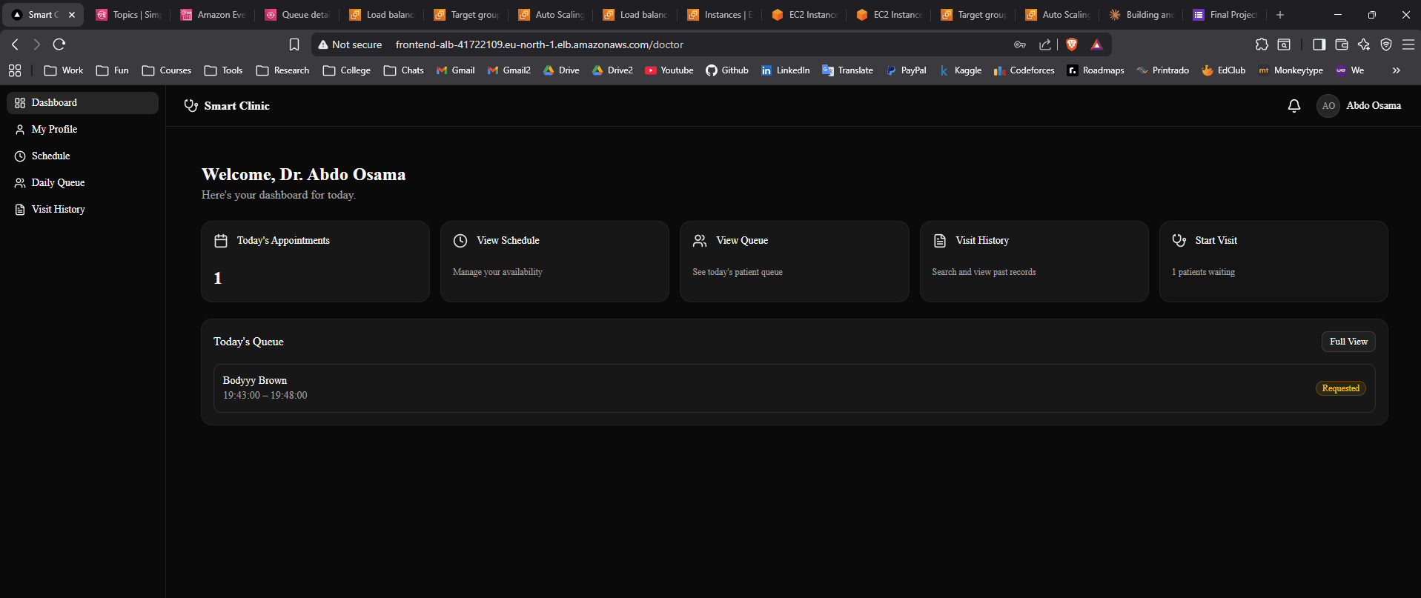Image resolution: width=1421 pixels, height=598 pixels.
Task: Open the View Queue card
Action: click(x=794, y=262)
